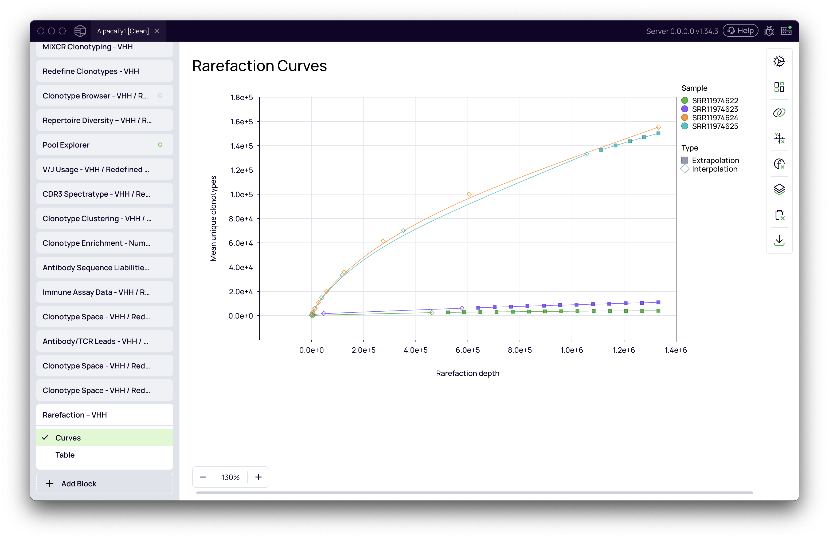Toggle the SRR11974624 sample in the legend
829x540 pixels.
pyautogui.click(x=714, y=118)
